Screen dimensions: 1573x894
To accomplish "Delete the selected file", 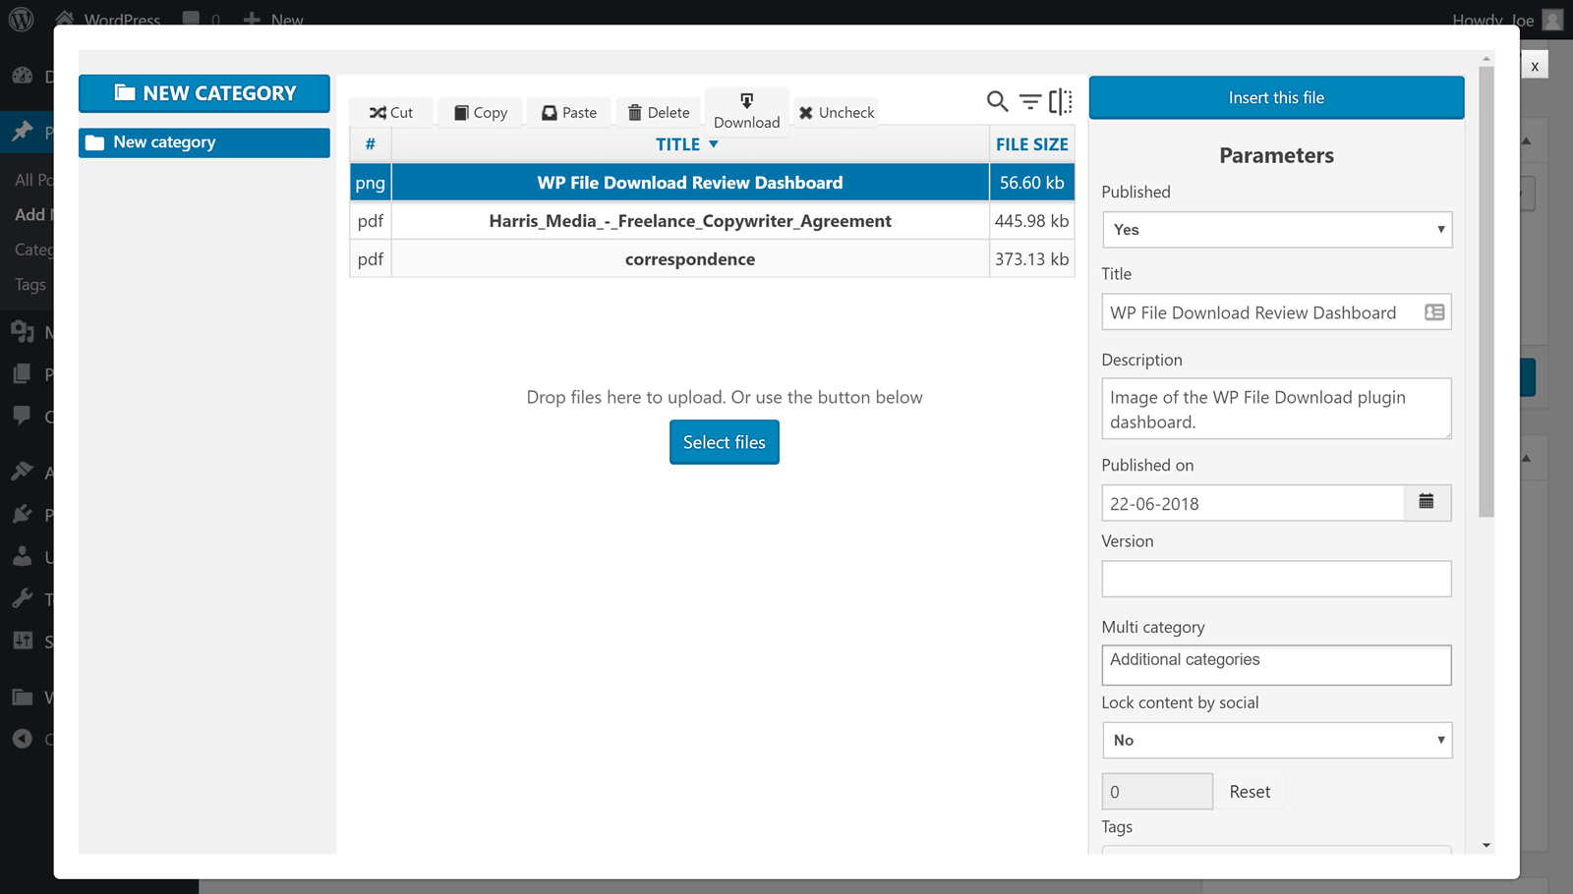I will [x=659, y=112].
